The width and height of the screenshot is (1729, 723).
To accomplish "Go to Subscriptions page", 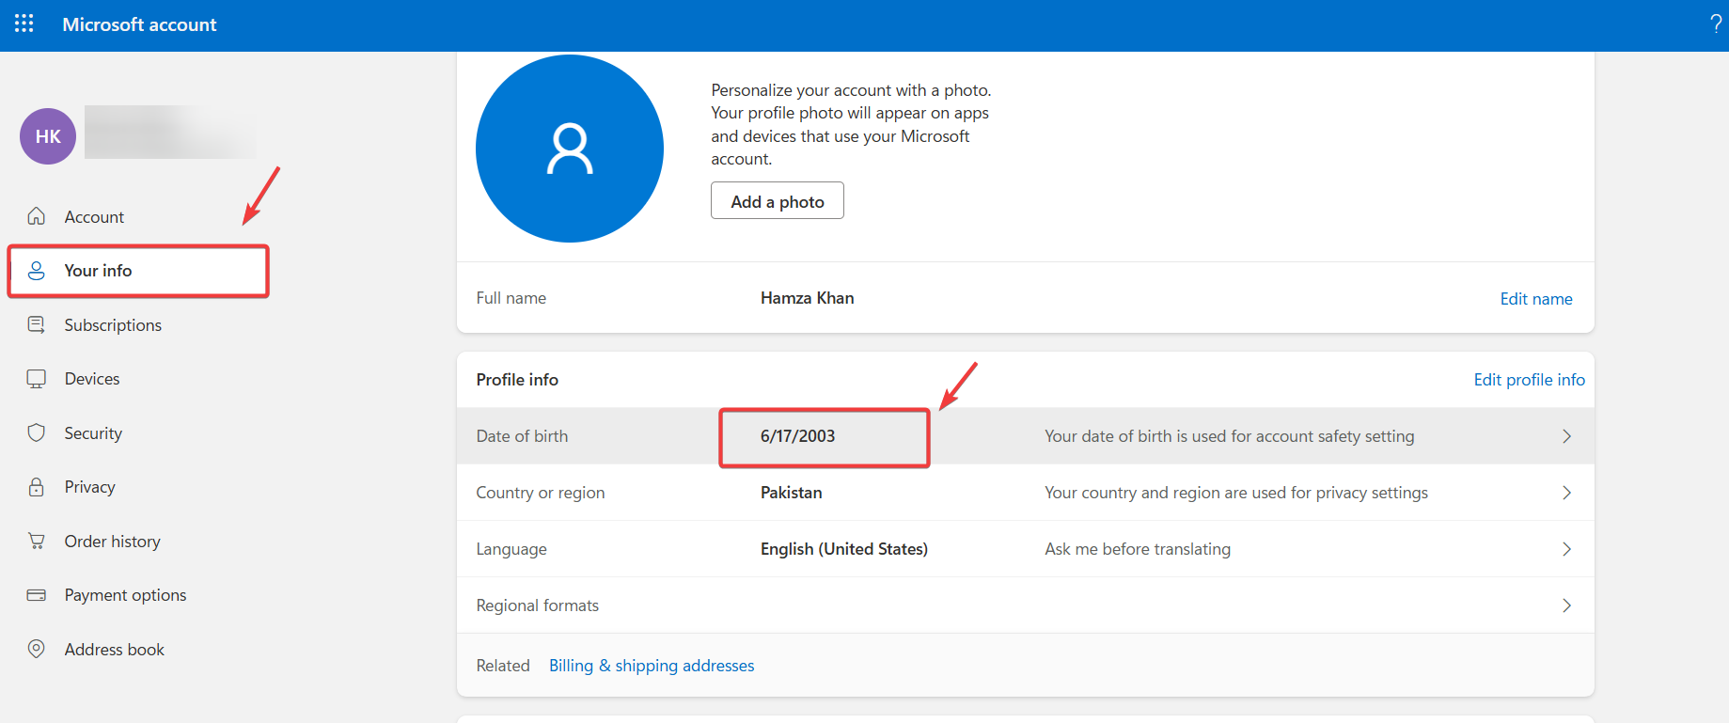I will 113,325.
